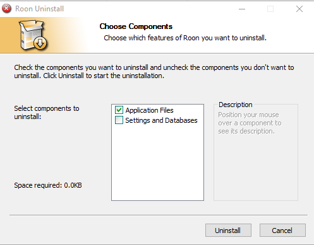
Task: Select the Settings and Databases label
Action: (161, 120)
